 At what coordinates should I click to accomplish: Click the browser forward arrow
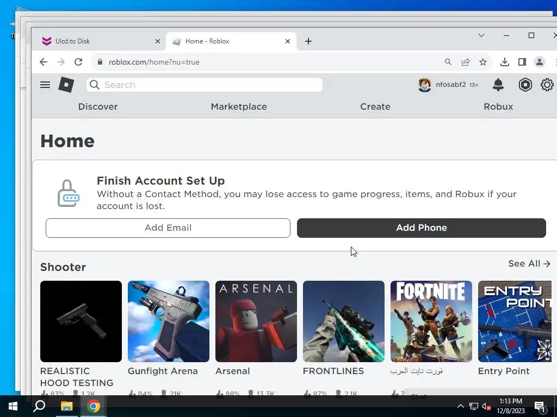(61, 62)
